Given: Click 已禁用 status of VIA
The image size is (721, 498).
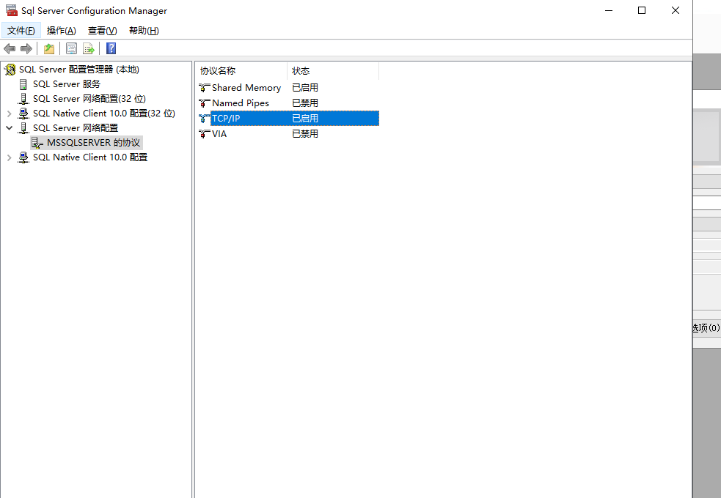Looking at the screenshot, I should pyautogui.click(x=305, y=134).
